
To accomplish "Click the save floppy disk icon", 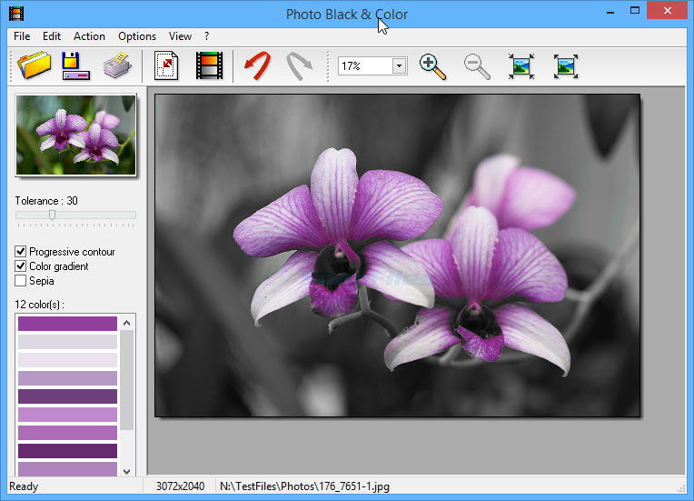I will point(74,66).
